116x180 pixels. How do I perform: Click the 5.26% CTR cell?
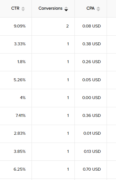point(20,80)
